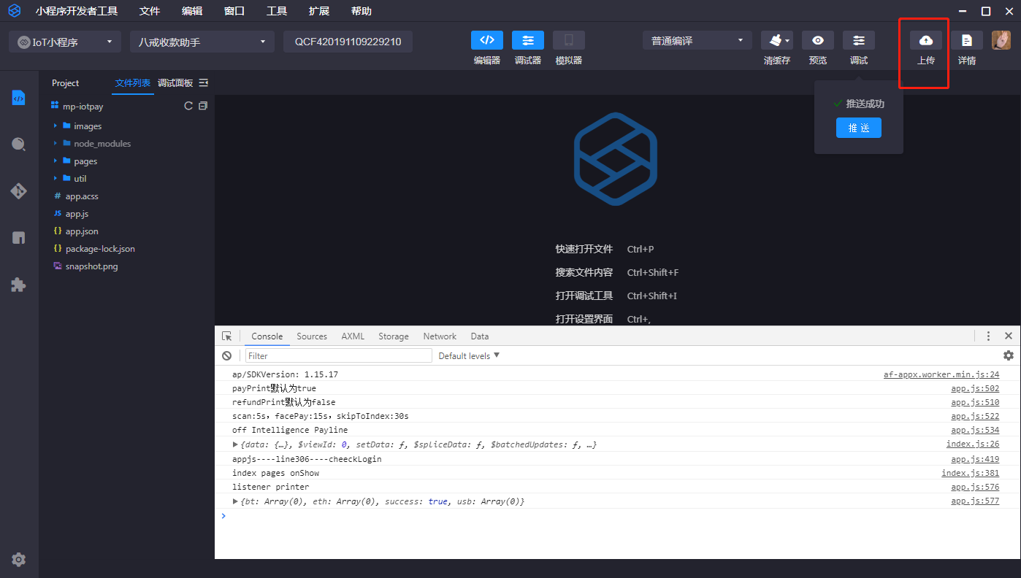Close the devtools panel
Screen dimensions: 1021x578
[x=1009, y=336]
